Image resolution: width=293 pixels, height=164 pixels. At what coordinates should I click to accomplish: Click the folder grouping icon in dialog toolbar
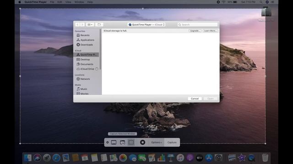[x=99, y=25]
